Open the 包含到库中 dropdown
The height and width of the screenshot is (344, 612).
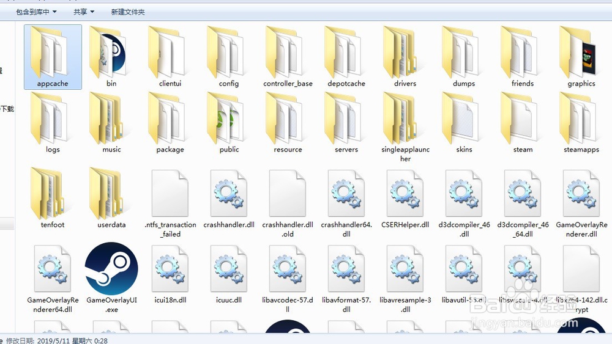pos(36,12)
